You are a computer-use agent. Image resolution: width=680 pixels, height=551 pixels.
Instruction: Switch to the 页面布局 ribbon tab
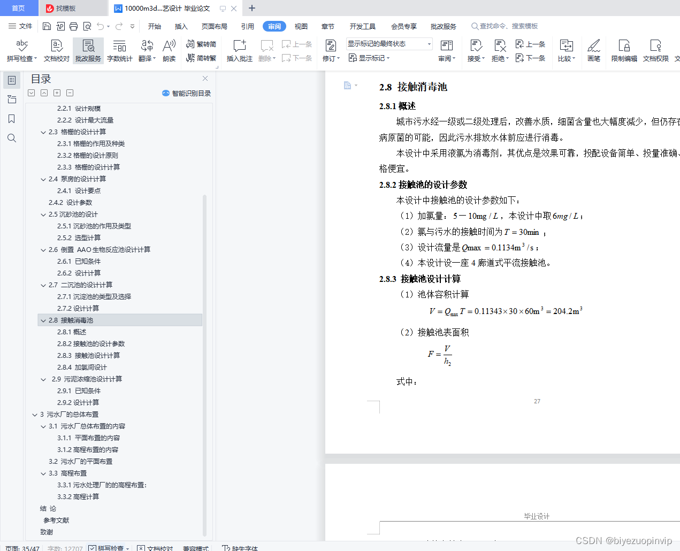[215, 25]
